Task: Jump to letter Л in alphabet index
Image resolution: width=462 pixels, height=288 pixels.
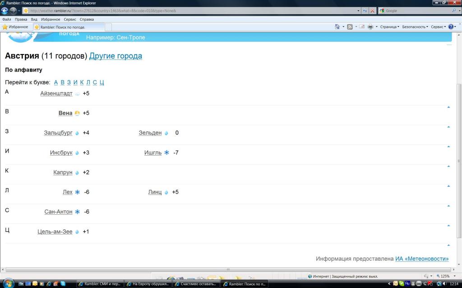Action: coord(88,82)
